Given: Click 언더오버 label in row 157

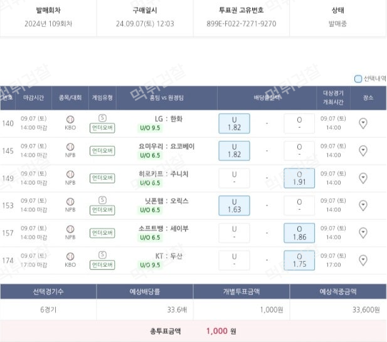Looking at the screenshot, I should coord(102,233).
